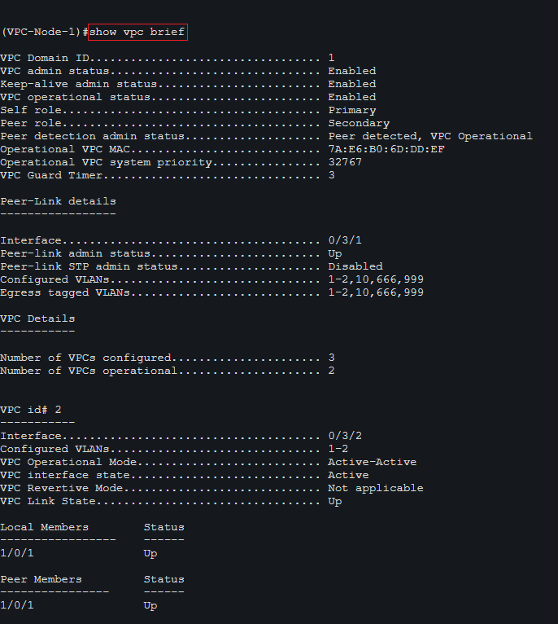The width and height of the screenshot is (558, 624).
Task: Click the number of VPCs configured value
Action: point(331,358)
